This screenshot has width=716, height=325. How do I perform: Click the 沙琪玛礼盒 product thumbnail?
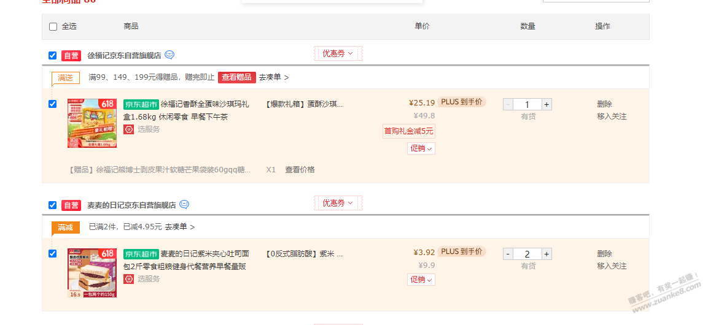91,123
